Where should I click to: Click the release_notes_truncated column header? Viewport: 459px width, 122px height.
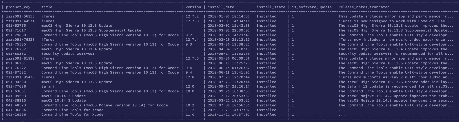coord(364,7)
